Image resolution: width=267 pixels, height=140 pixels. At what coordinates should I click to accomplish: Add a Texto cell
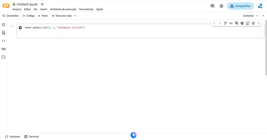coord(43,16)
